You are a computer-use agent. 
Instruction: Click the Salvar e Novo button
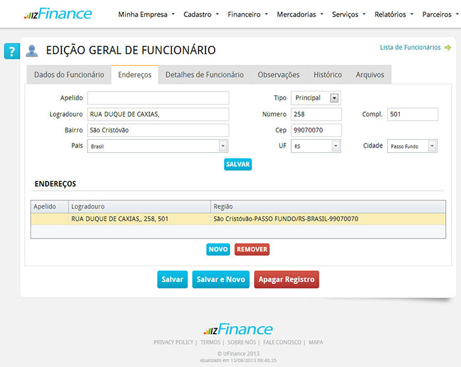click(x=221, y=279)
